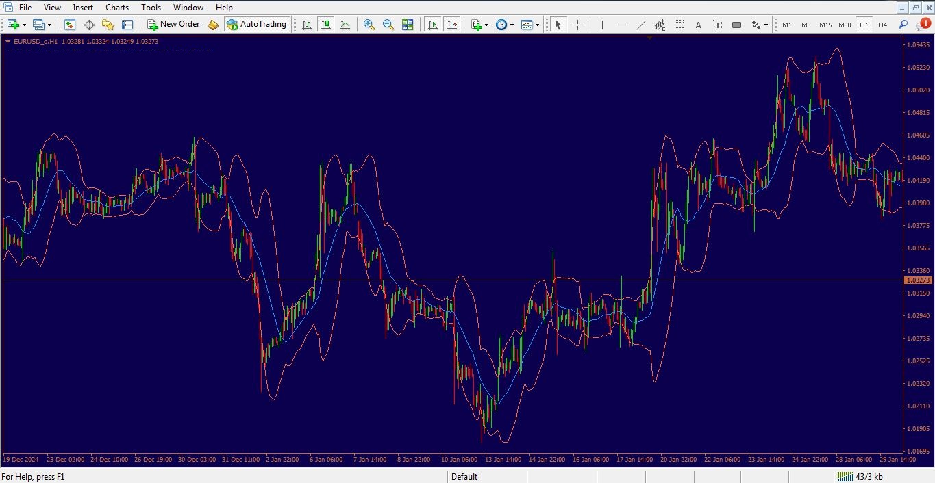Open the Charts menu
The height and width of the screenshot is (483, 935).
click(x=116, y=8)
